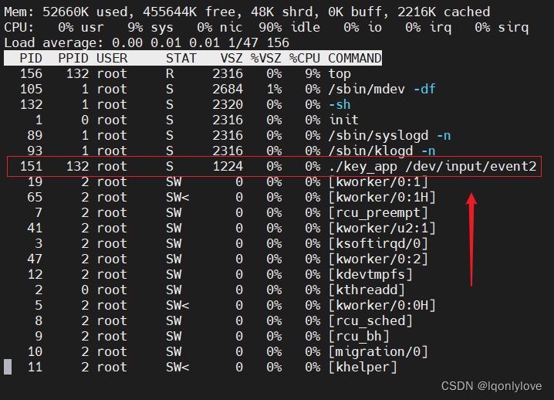Viewport: 554px width, 400px height.
Task: Click the '-sh' shell process command
Action: (339, 105)
